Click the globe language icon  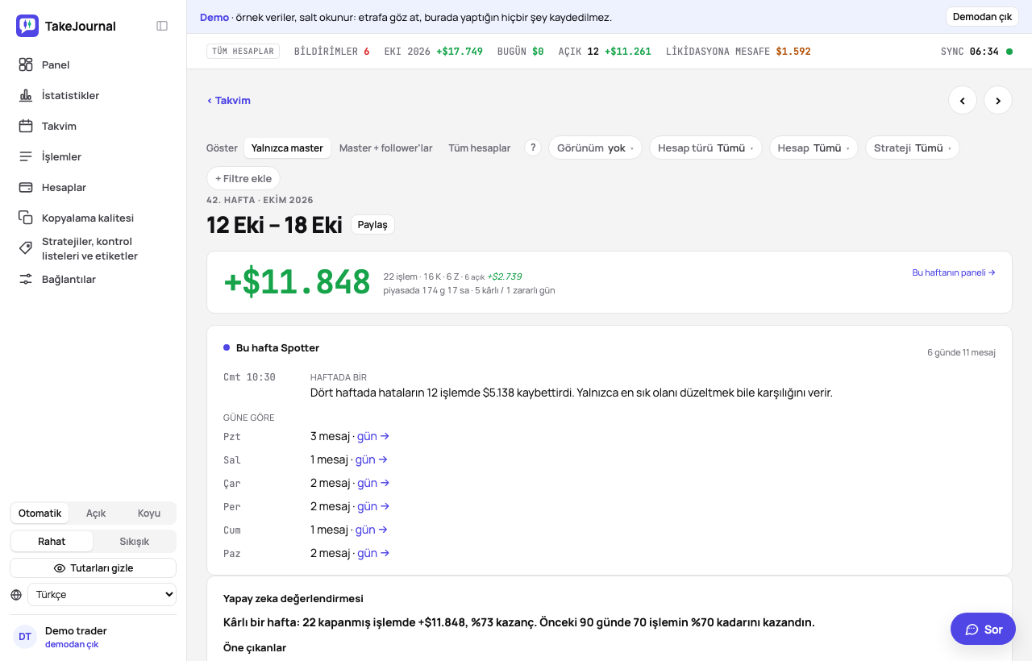click(16, 595)
